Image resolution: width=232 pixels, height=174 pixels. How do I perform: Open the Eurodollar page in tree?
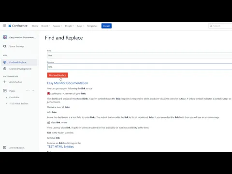click(x=14, y=97)
